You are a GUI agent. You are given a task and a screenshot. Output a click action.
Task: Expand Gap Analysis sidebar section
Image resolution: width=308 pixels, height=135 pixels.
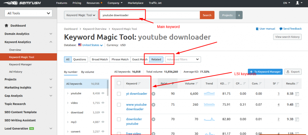pos(51,96)
